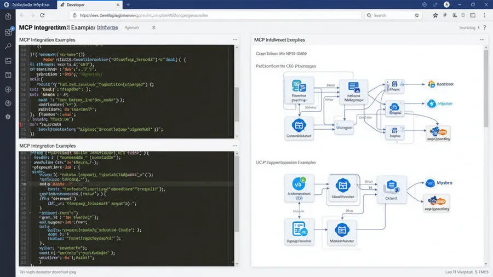This screenshot has width=493, height=277.
Task: Click the underlined link next to the page title
Action: pos(107,27)
